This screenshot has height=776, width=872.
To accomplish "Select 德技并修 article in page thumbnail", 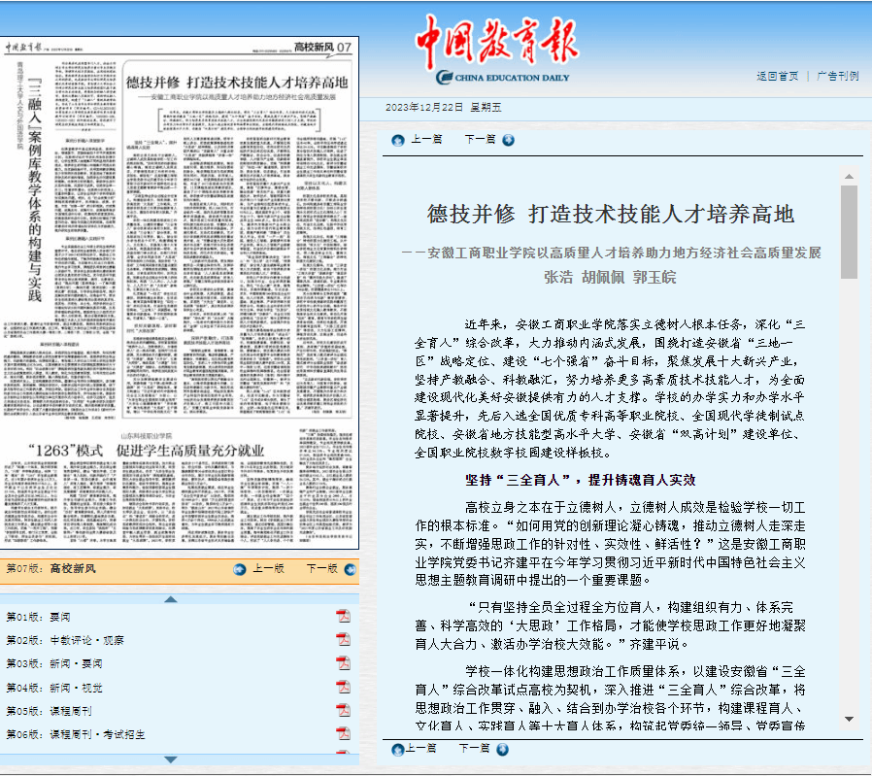I will coord(237,239).
